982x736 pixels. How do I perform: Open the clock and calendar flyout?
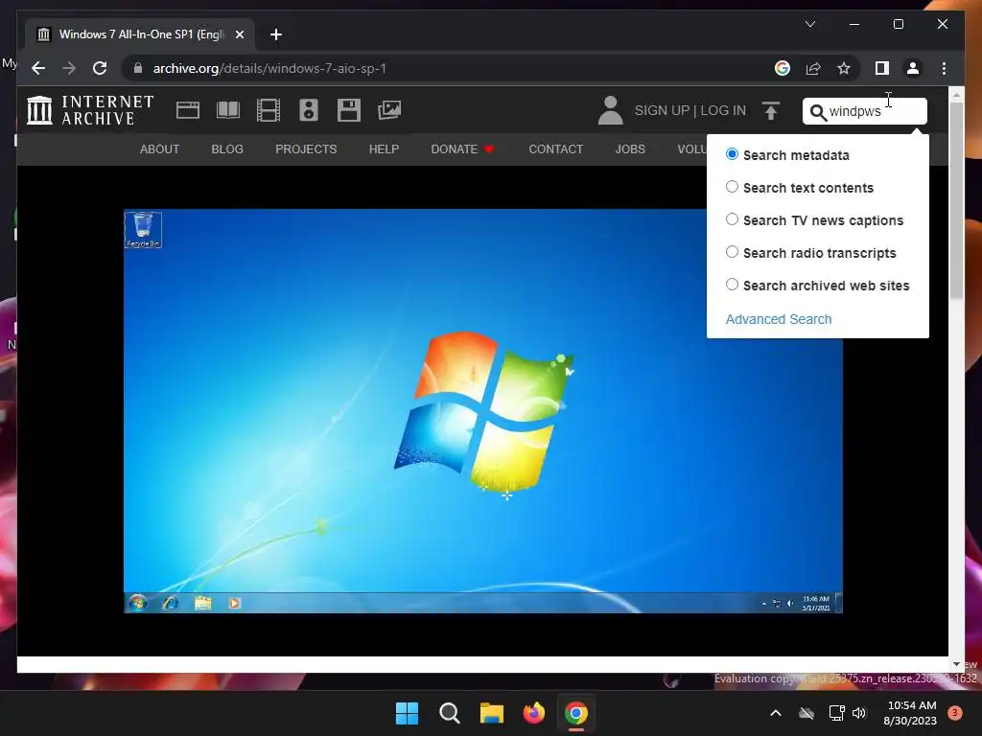(x=911, y=713)
